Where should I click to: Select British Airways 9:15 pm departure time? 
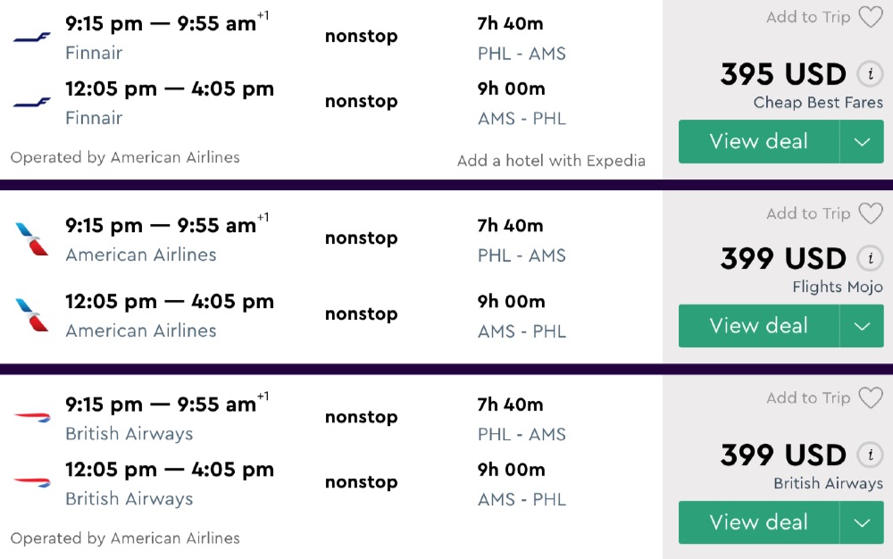pyautogui.click(x=104, y=405)
